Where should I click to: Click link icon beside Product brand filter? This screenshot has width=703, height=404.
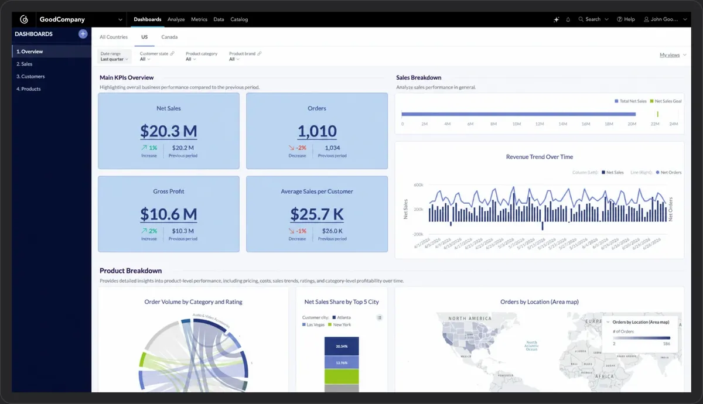tap(259, 53)
